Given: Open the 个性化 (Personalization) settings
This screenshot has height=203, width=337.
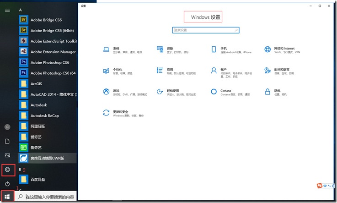Looking at the screenshot, I should point(106,71).
